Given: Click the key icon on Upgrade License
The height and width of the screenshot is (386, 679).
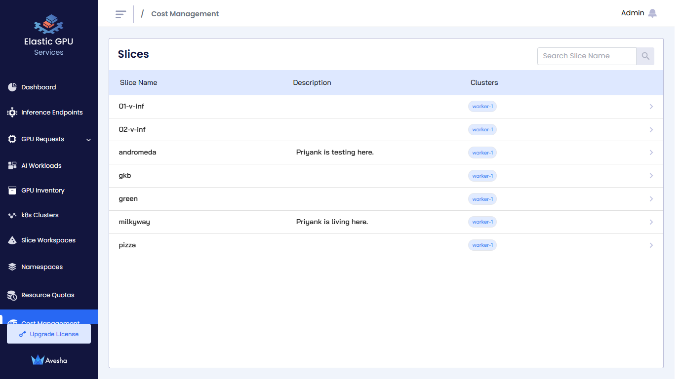Looking at the screenshot, I should click(23, 334).
